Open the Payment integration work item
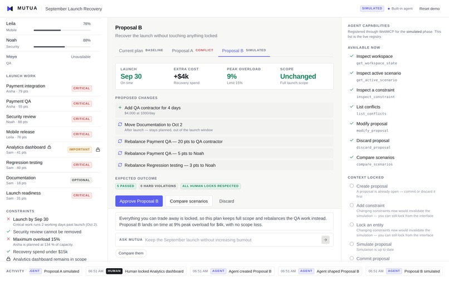449x281 pixels. pos(53,88)
